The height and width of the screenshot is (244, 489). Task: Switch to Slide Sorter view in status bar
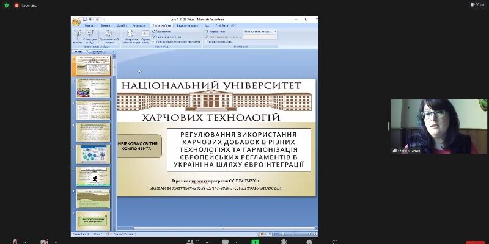tap(265, 234)
